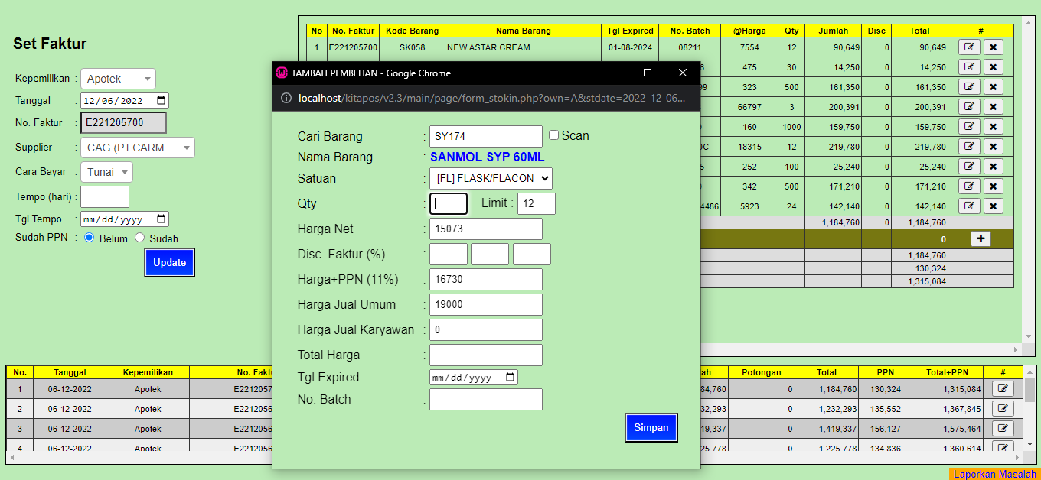Open the Cara Bayar Tunai dropdown
This screenshot has height=480, width=1041.
tap(106, 172)
